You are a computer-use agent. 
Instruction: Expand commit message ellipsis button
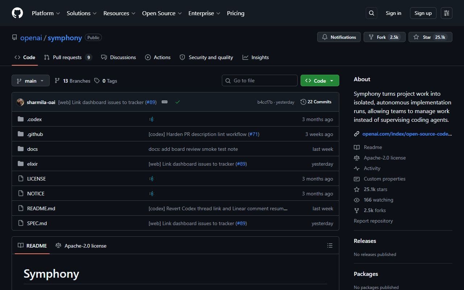(x=165, y=102)
